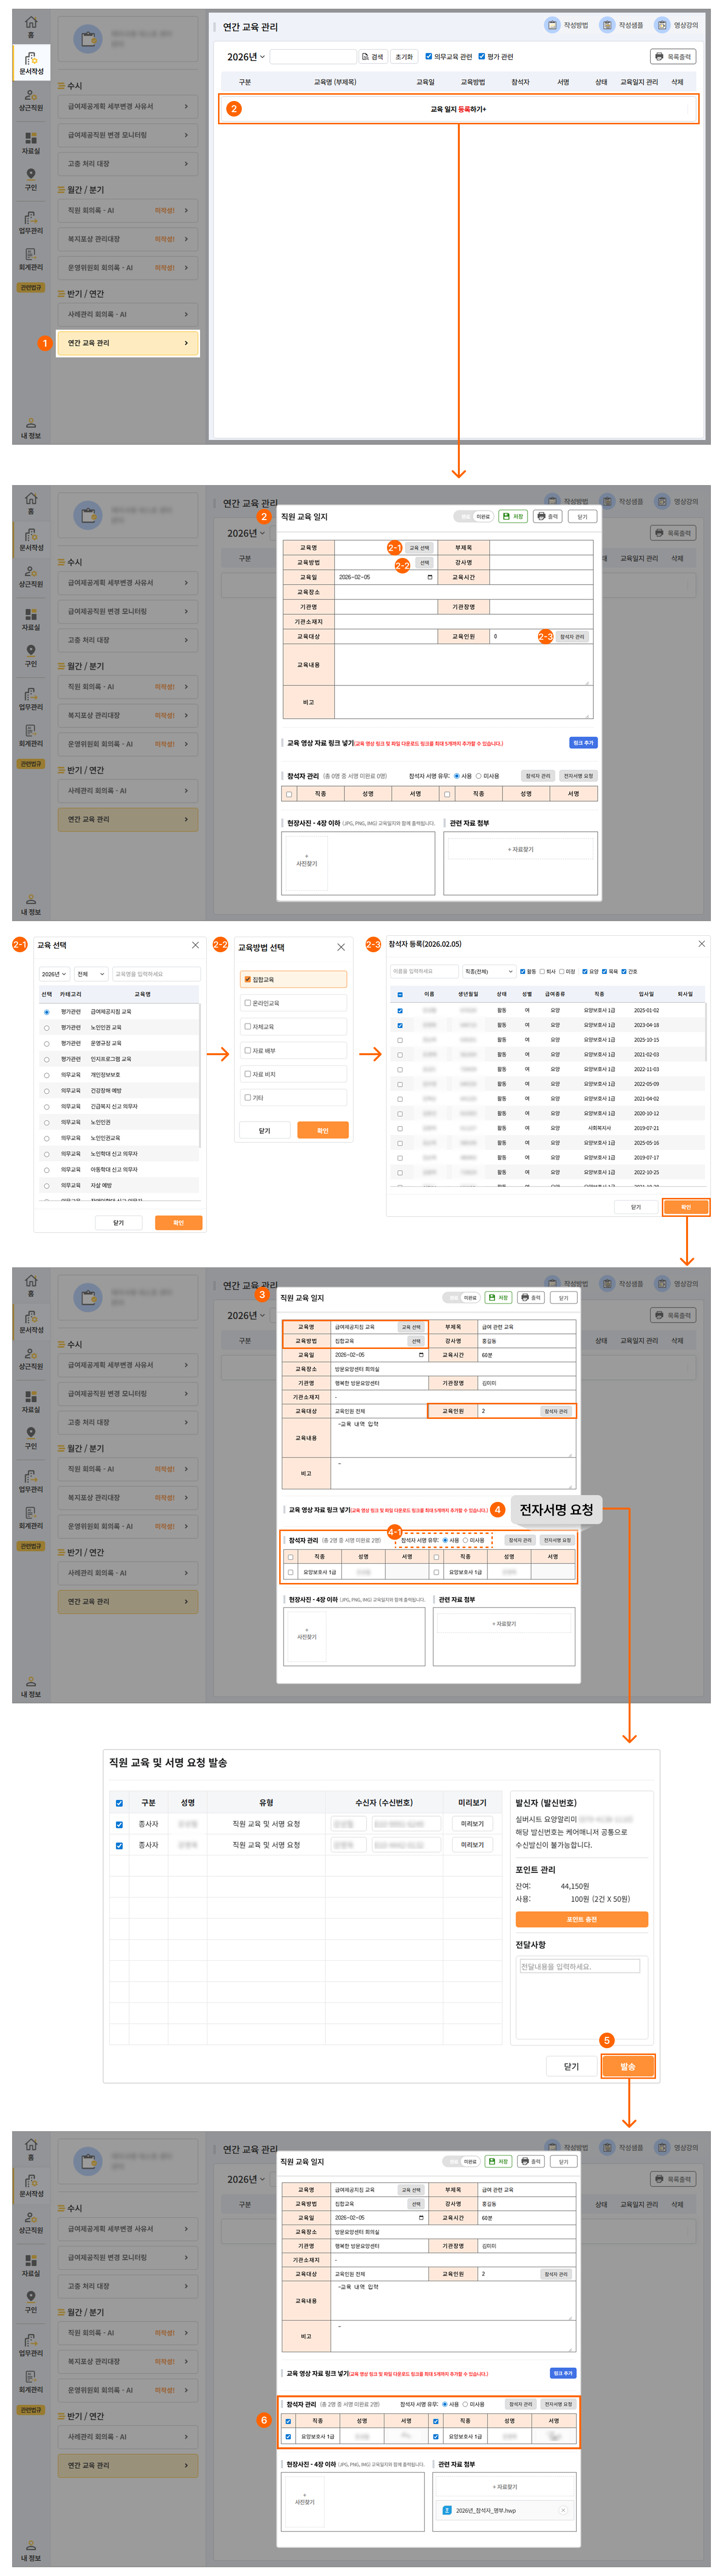The image size is (723, 2576).
Task: Open 구인 icon in the undimmed first sidebar
Action: pos(31,178)
